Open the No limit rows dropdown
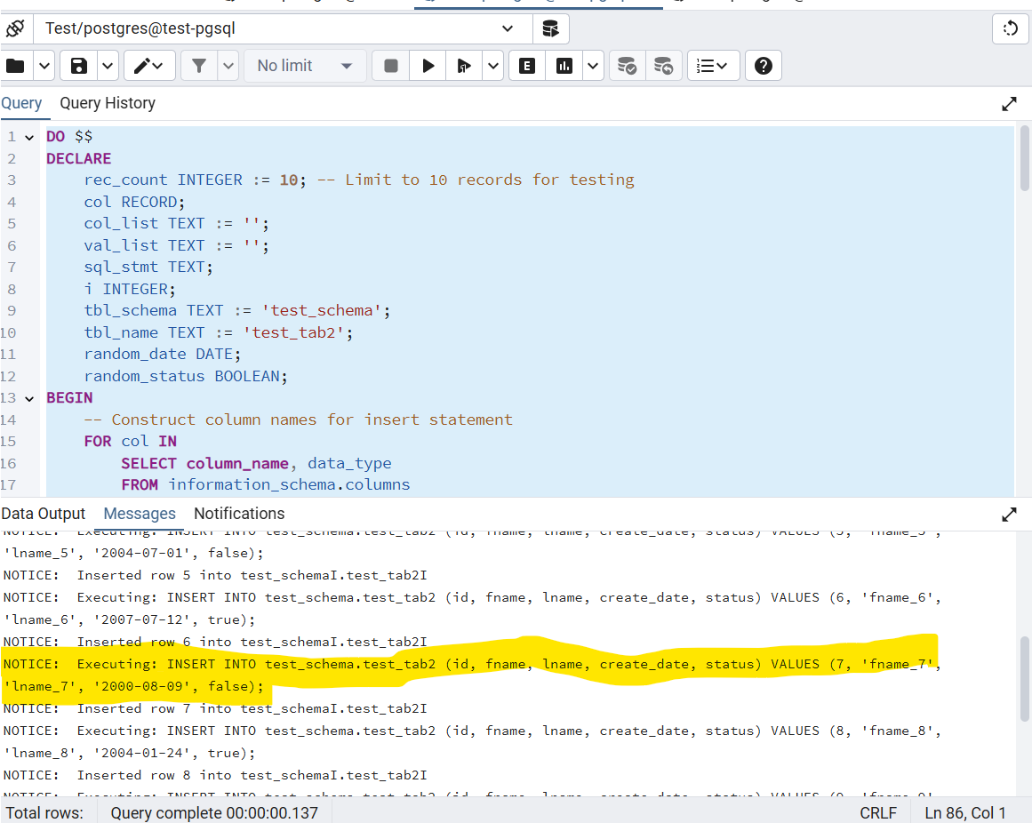 [305, 66]
